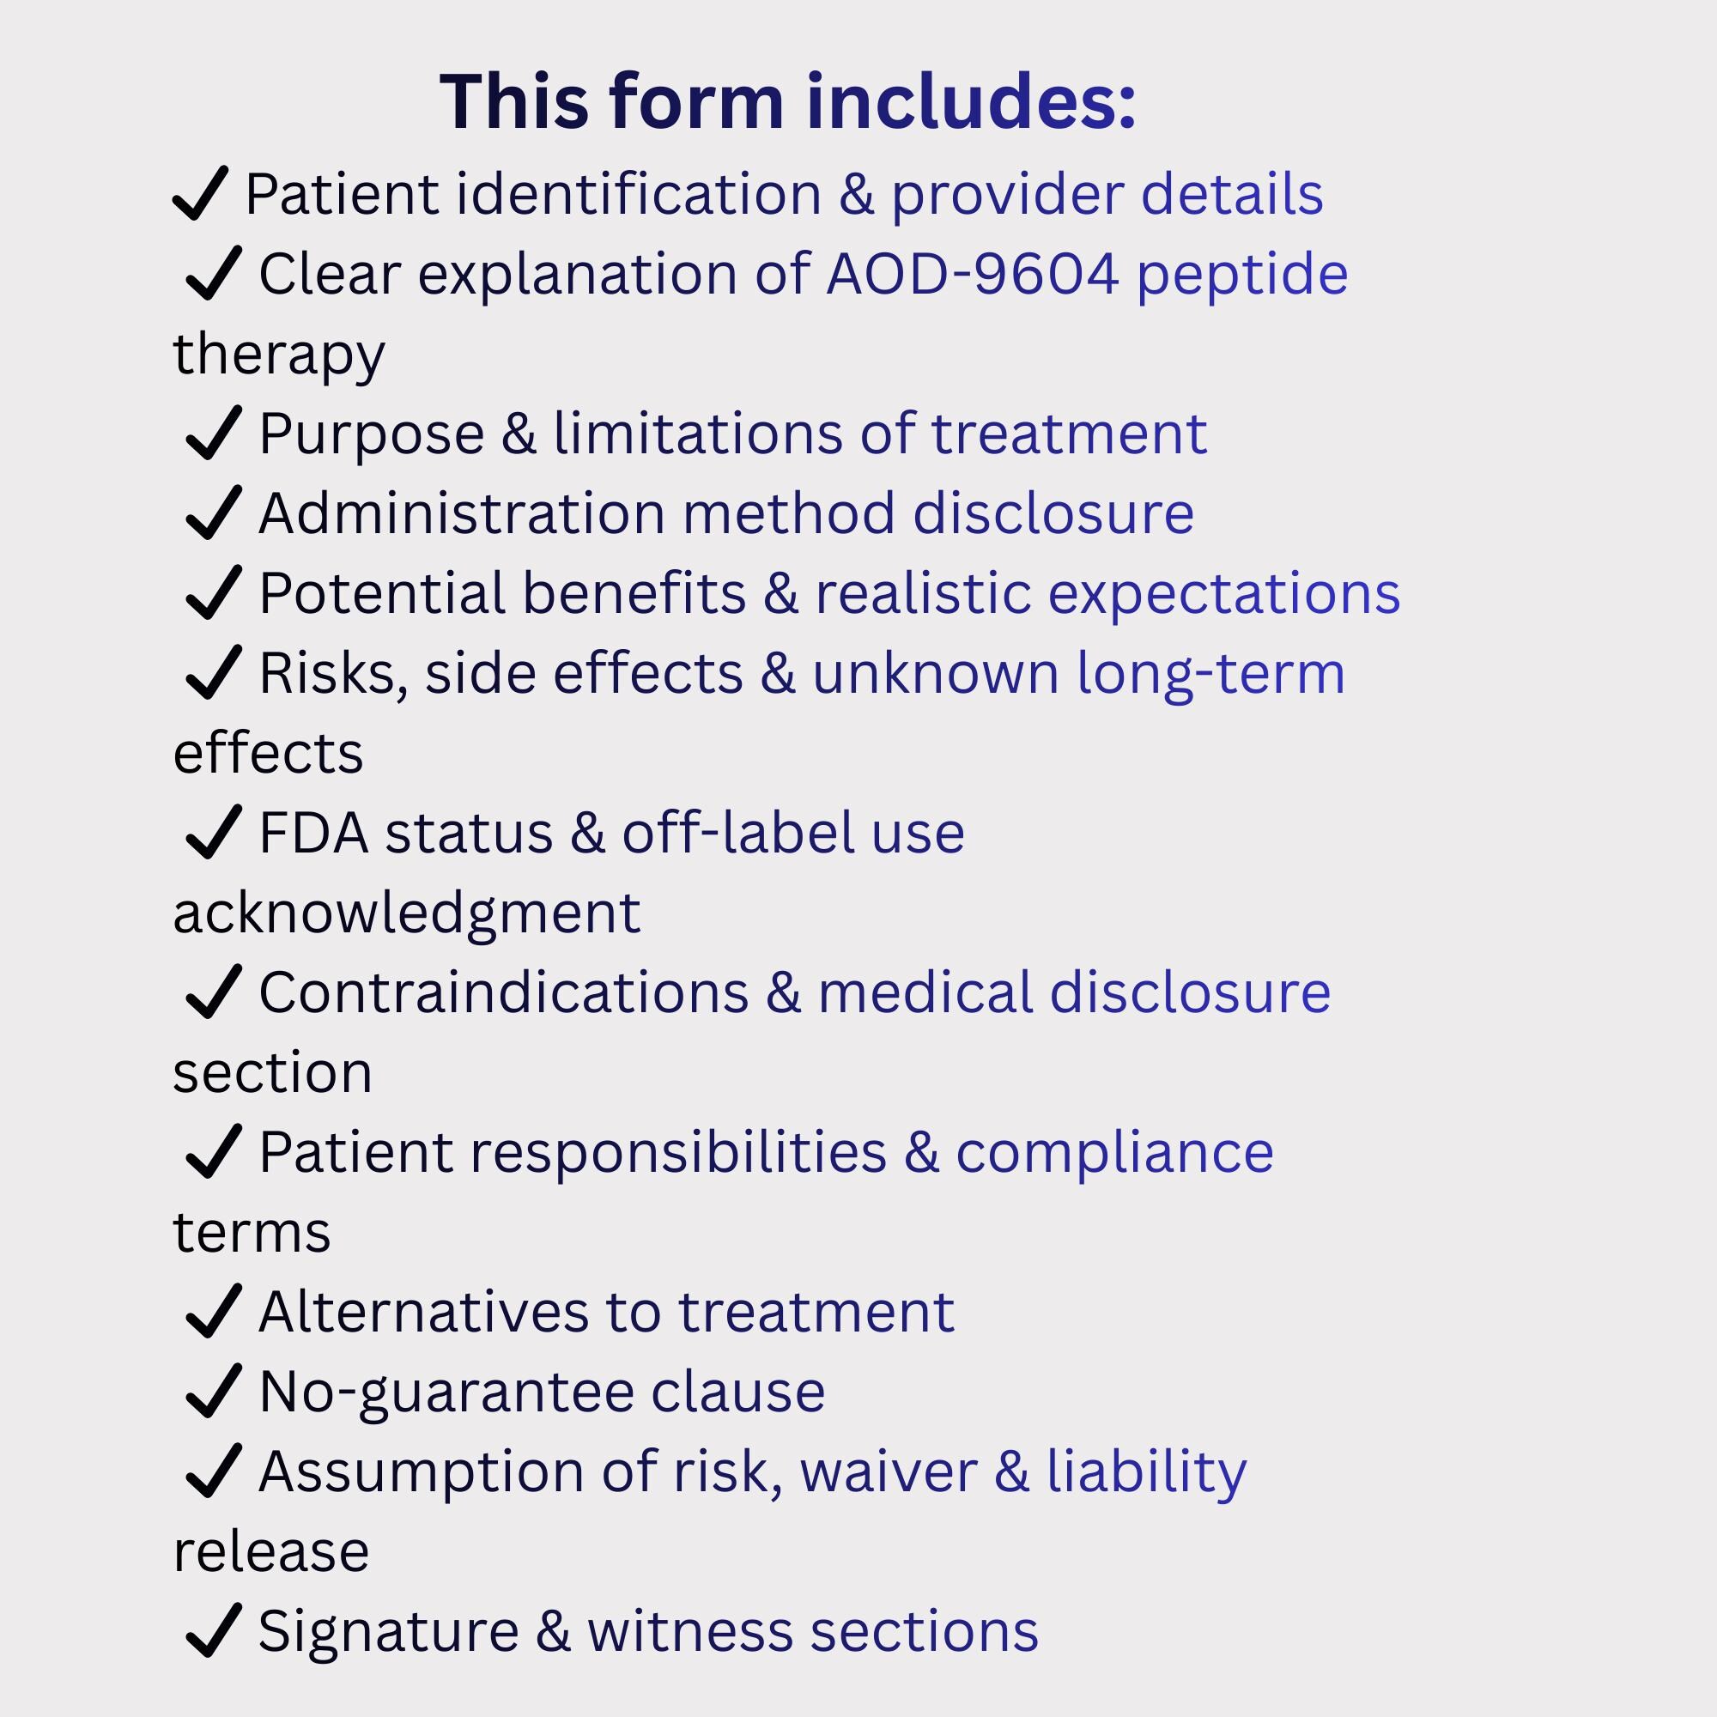Click the checkmark beside Patient identification

click(x=201, y=193)
